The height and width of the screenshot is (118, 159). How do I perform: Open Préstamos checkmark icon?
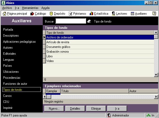point(71,14)
